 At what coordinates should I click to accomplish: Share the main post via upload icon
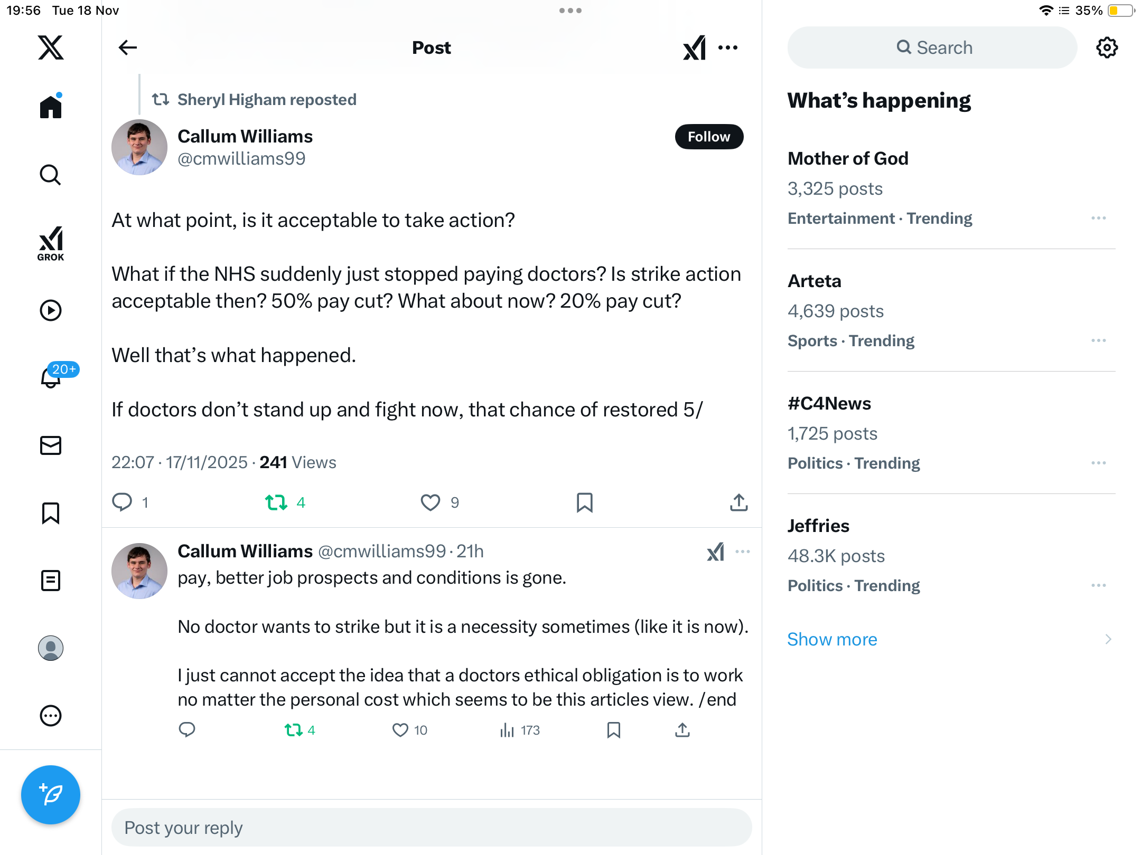pos(738,502)
